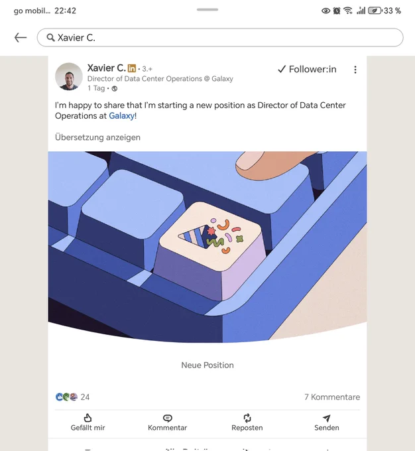Open the celebration keyboard post image
415x451 pixels.
(207, 247)
